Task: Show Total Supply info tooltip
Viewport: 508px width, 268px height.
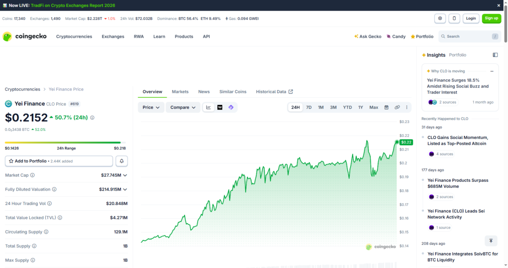Action: coord(34,246)
